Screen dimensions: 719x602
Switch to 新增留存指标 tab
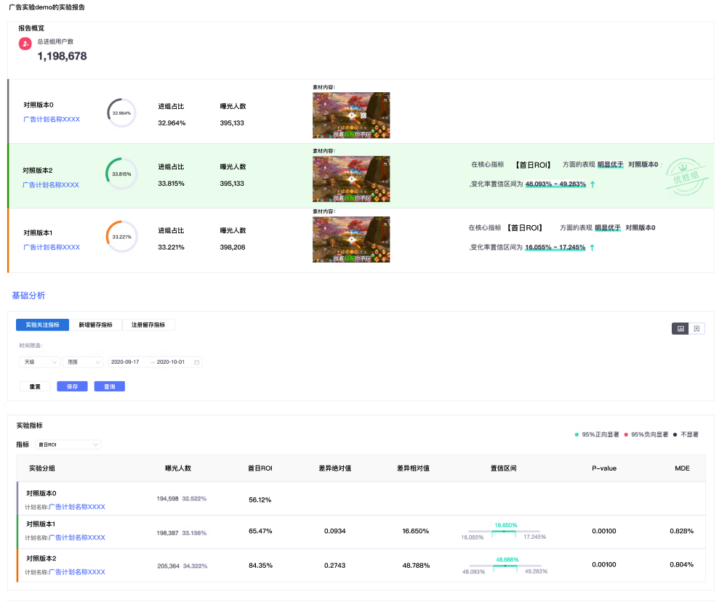pos(96,325)
